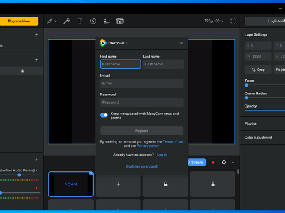Click the W 1280 width field
This screenshot has height=213, width=285.
coord(258,57)
